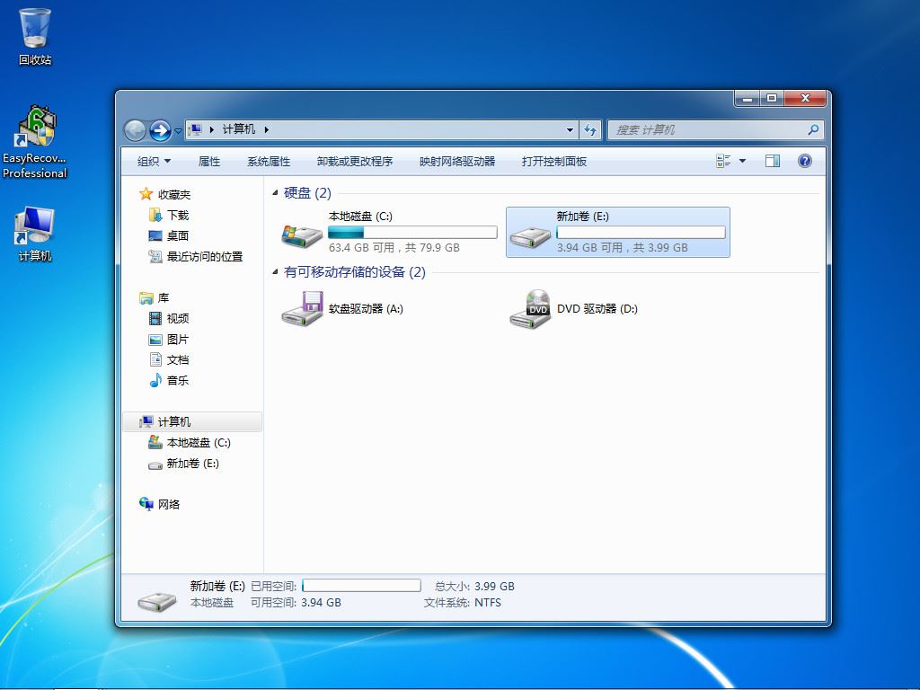The image size is (920, 690).
Task: Expand arrow after 计算机 in address bar
Action: [x=266, y=129]
